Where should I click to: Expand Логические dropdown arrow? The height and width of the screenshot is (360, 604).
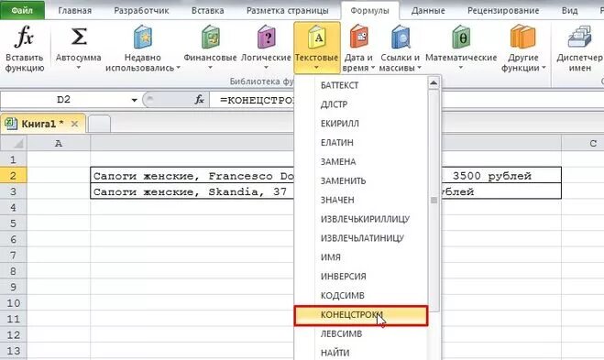(266, 68)
